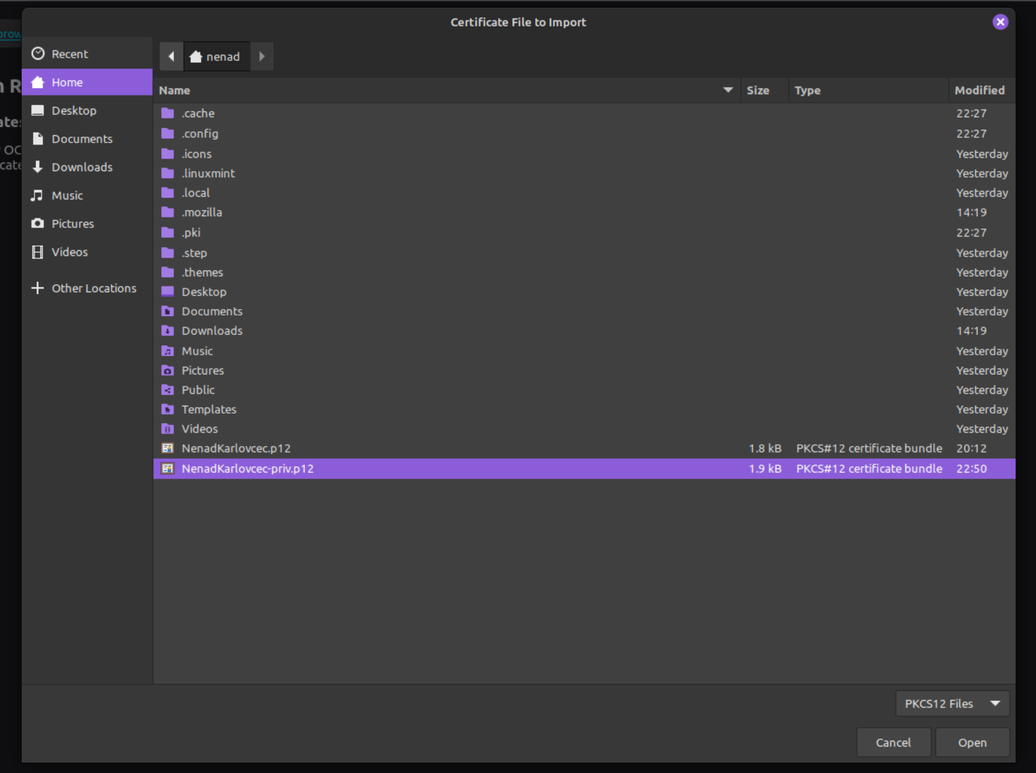
Task: Click the 20:12 modified time cell
Action: click(x=971, y=448)
